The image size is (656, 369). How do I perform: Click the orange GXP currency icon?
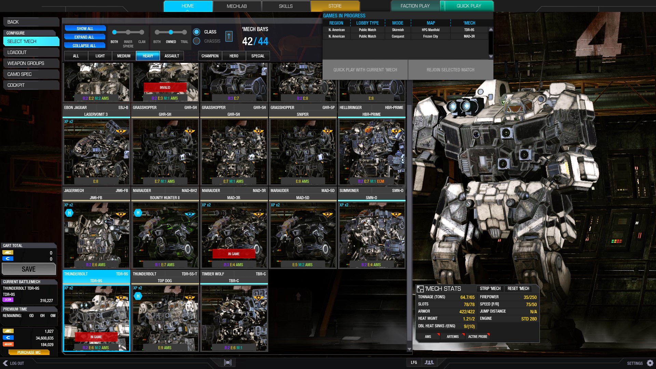click(8, 344)
